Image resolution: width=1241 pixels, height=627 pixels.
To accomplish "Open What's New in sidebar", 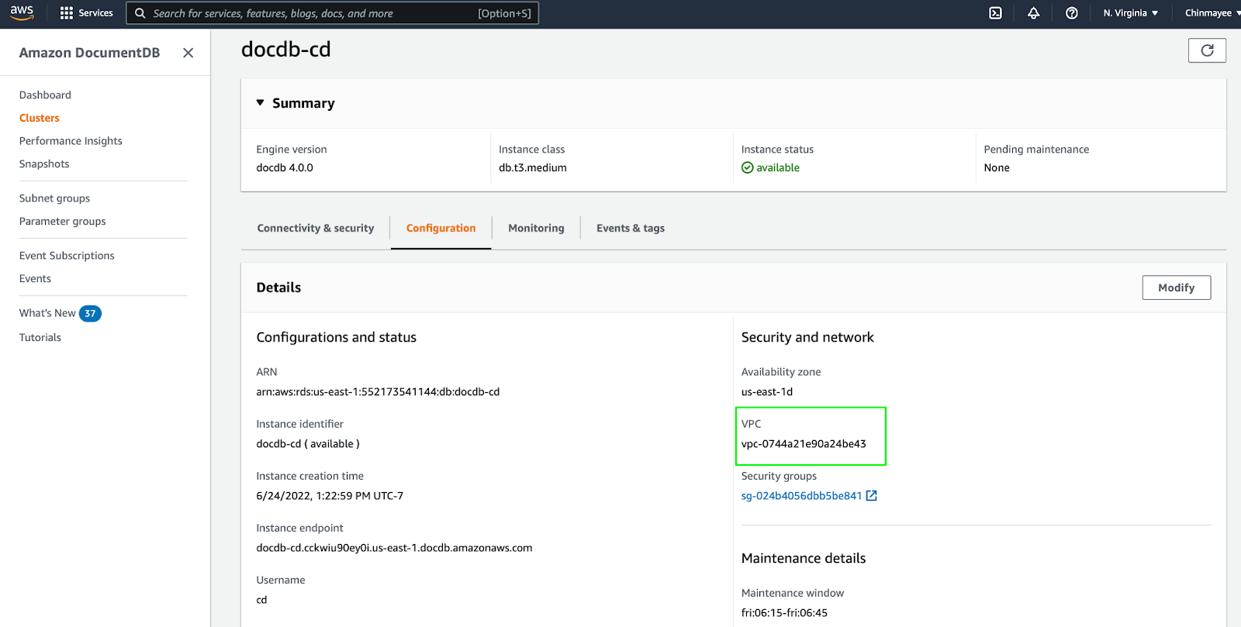I will tap(47, 313).
